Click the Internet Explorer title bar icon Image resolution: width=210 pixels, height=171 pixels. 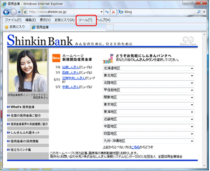(x=5, y=4)
